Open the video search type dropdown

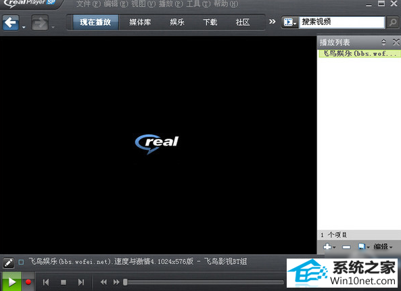click(290, 22)
